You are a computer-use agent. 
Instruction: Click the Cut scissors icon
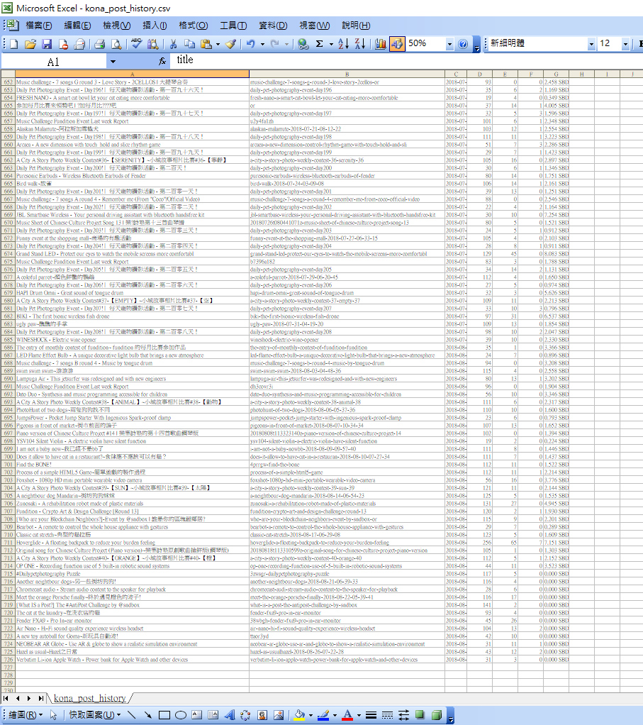173,44
